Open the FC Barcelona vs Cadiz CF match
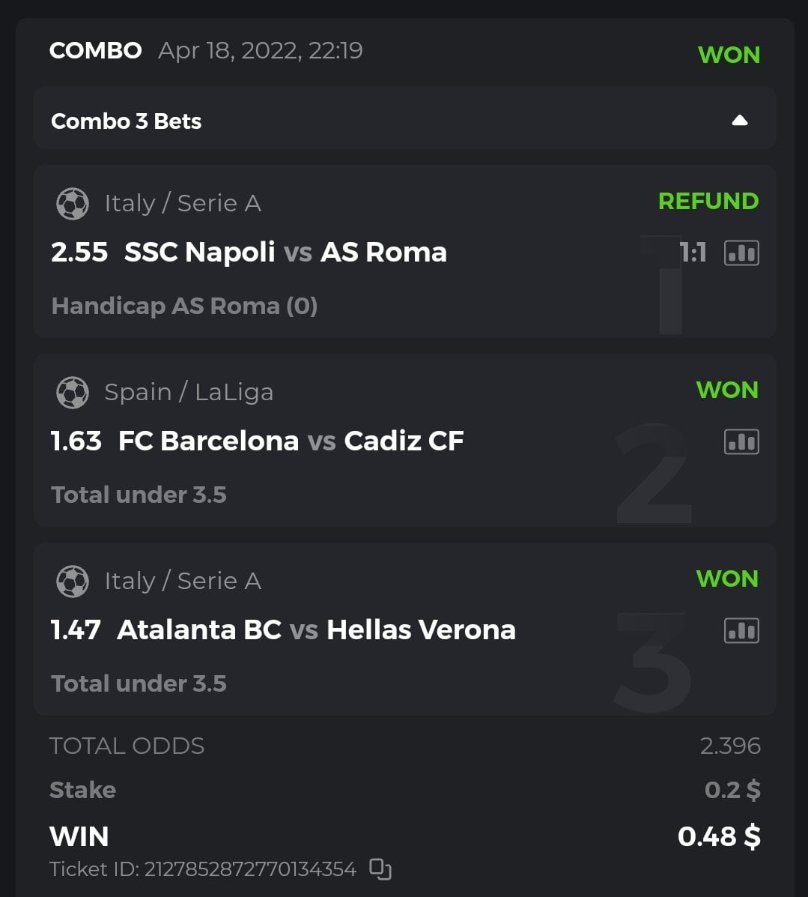 [x=291, y=441]
